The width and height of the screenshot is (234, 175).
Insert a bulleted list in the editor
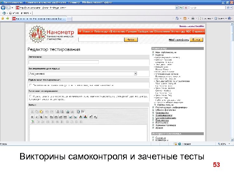click(62, 111)
